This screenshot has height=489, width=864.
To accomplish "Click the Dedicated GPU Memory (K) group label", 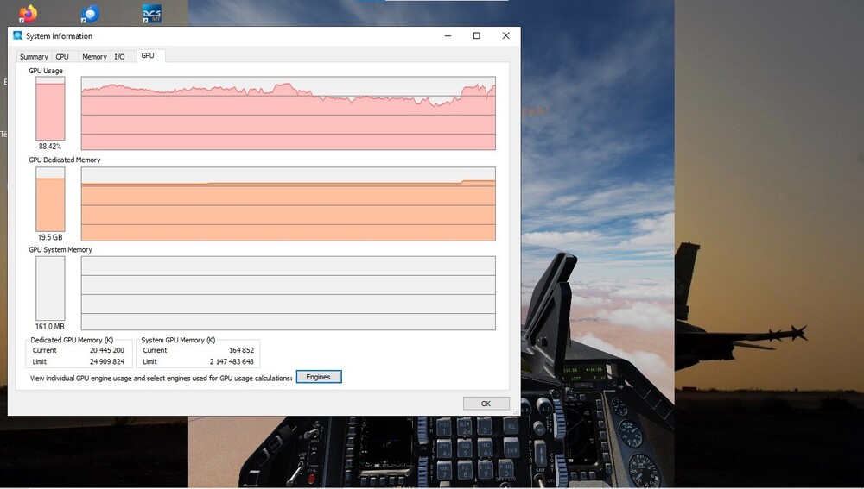I will tap(72, 341).
